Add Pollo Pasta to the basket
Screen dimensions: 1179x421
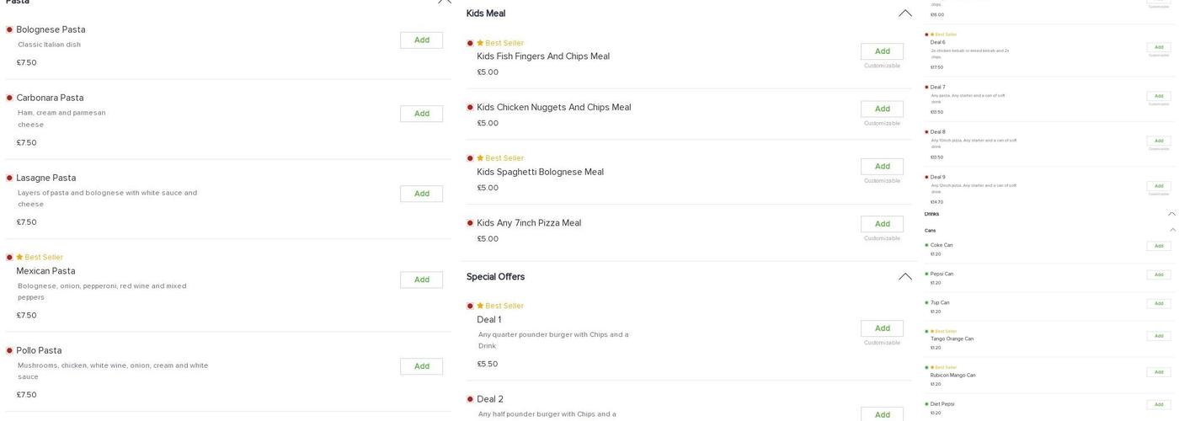pos(421,366)
